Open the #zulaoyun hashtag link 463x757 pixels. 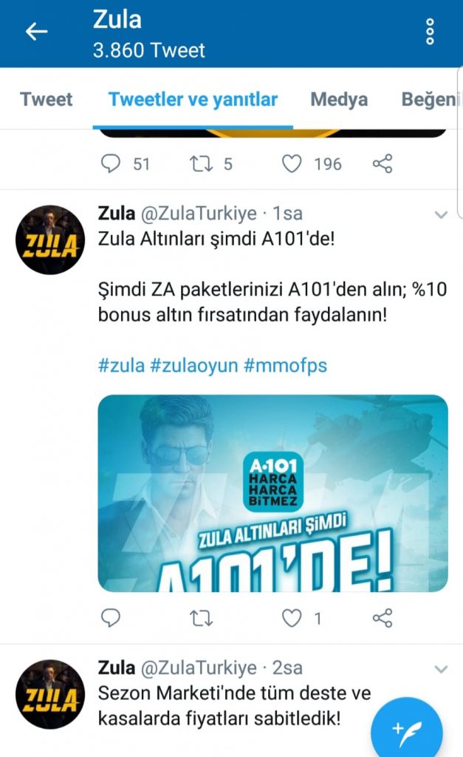(194, 365)
